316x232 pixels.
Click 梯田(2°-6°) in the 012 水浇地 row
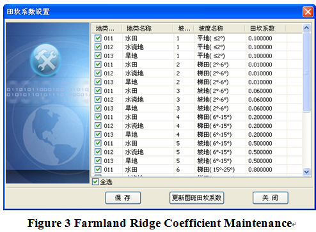(x=213, y=73)
